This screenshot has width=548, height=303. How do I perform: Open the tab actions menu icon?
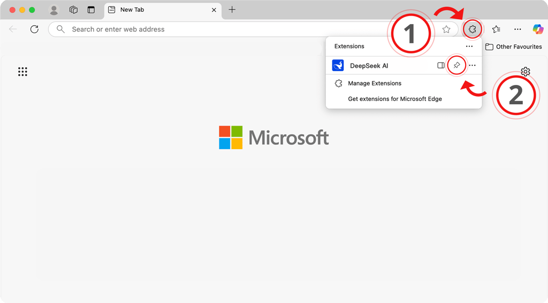tap(91, 10)
